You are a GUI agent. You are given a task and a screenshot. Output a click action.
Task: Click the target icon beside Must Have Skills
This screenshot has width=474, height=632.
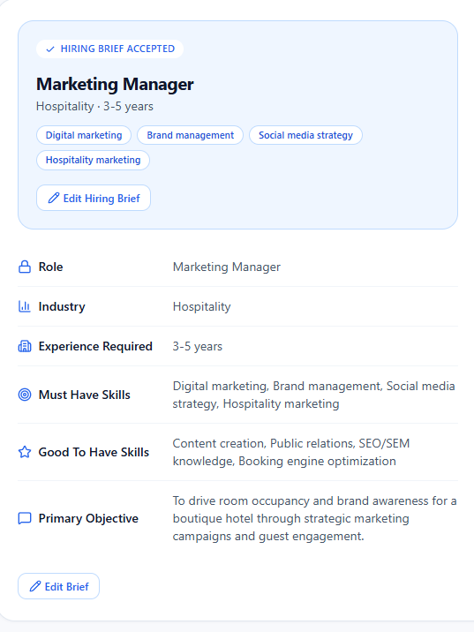pos(25,395)
